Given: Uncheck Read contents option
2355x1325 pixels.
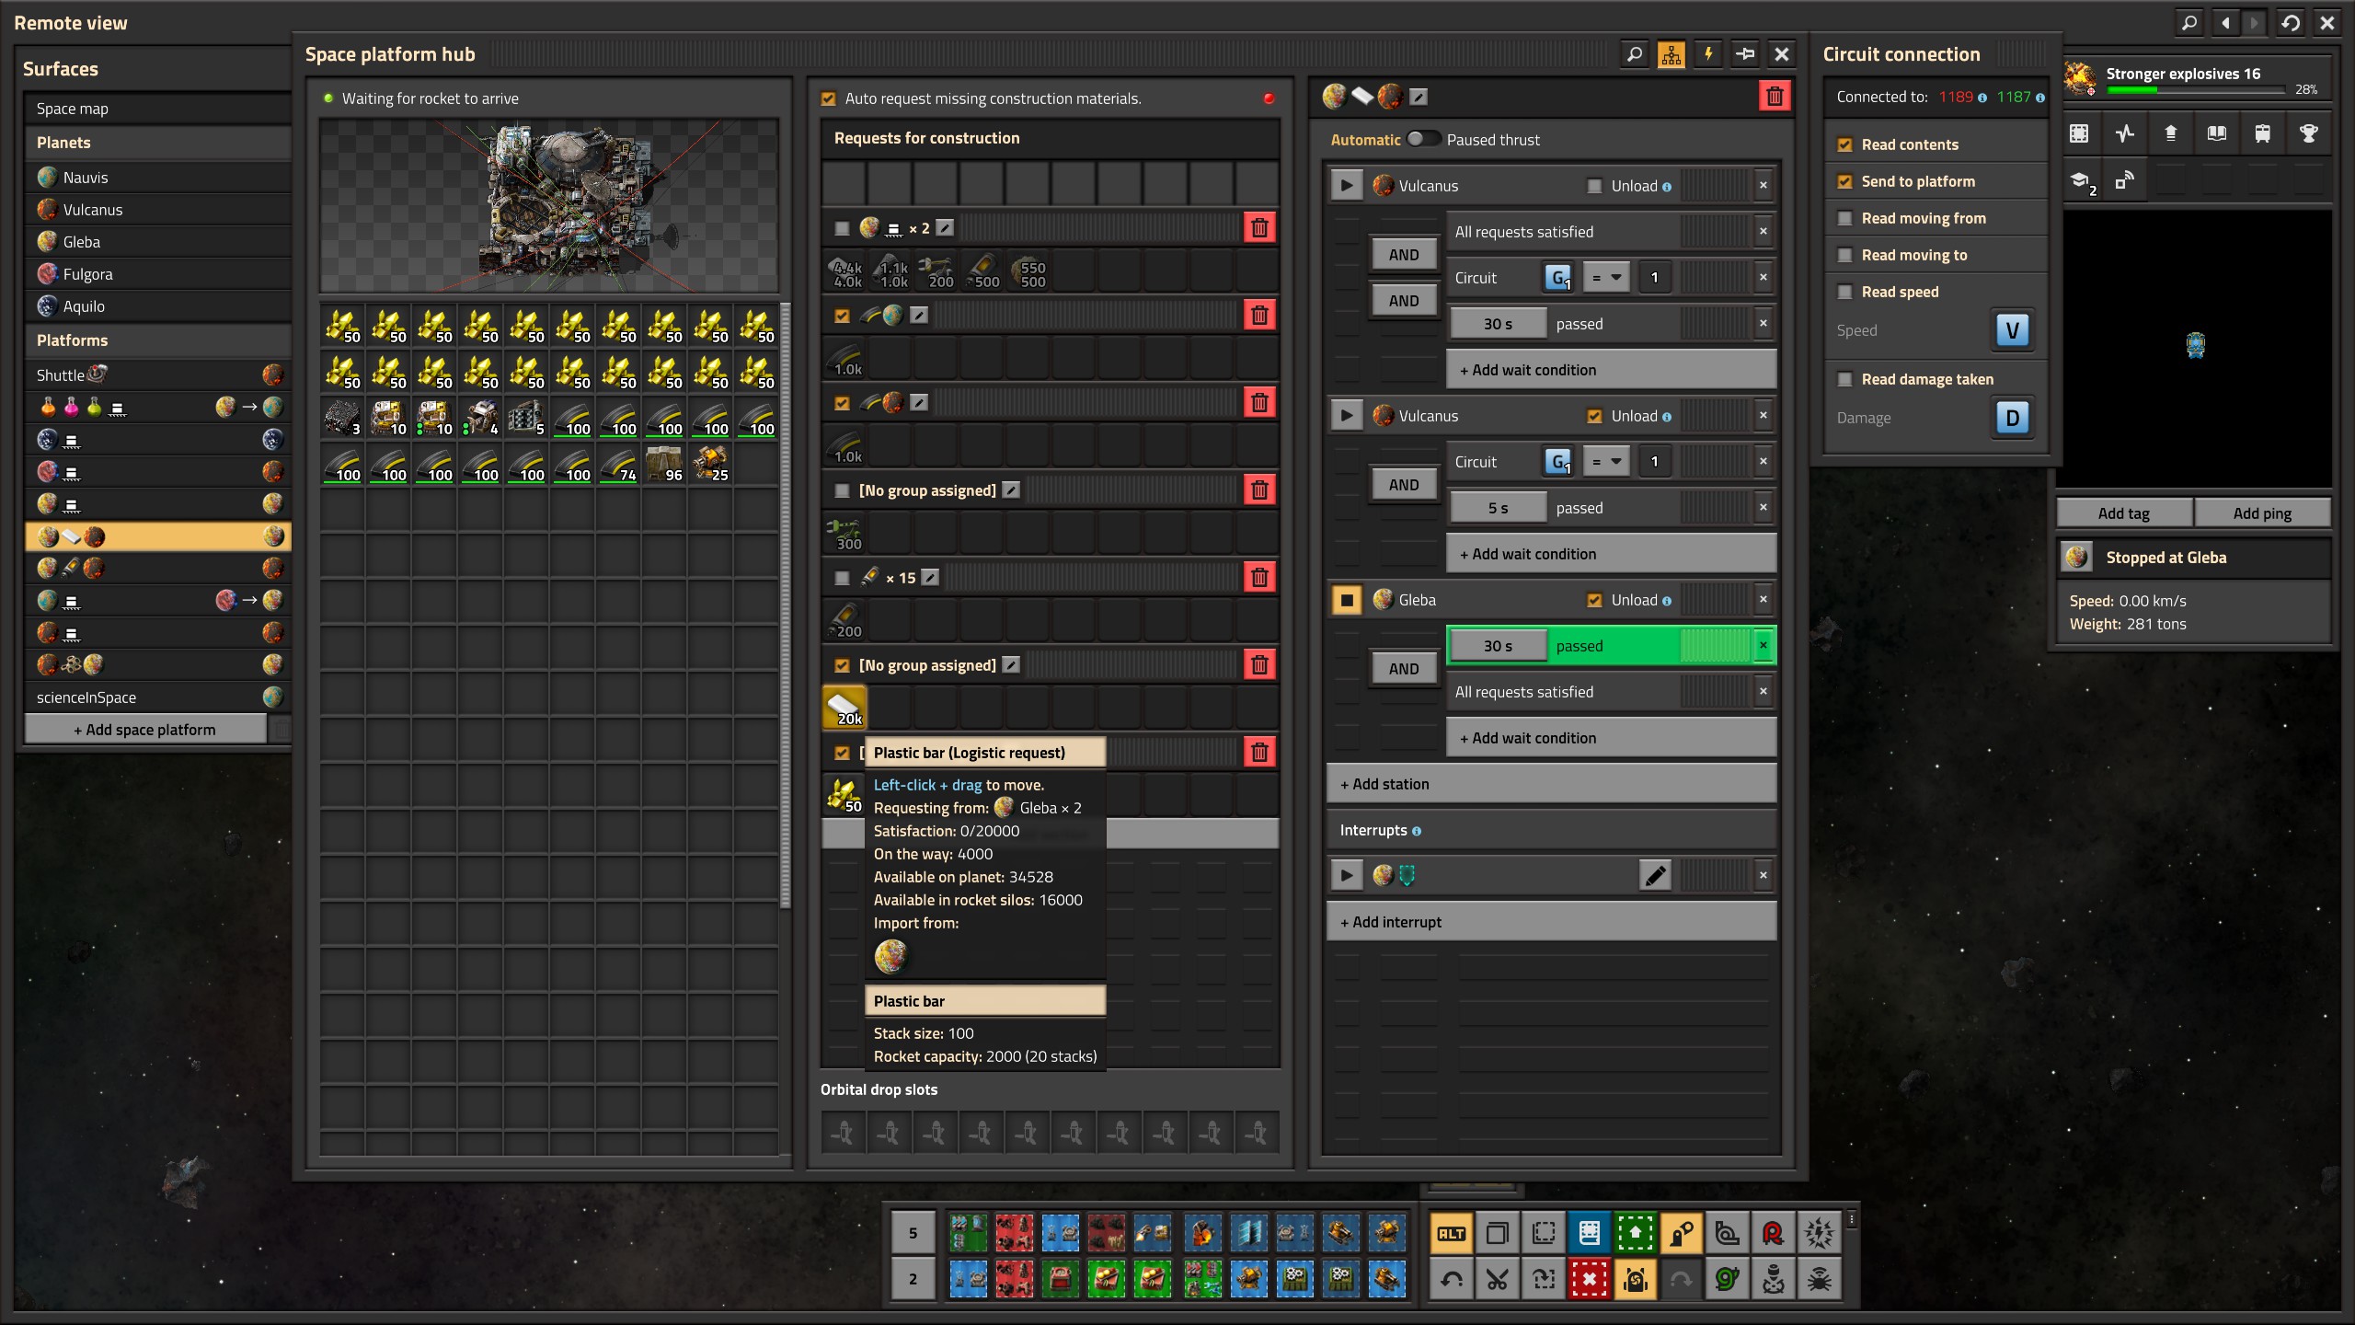Looking at the screenshot, I should pyautogui.click(x=1844, y=144).
